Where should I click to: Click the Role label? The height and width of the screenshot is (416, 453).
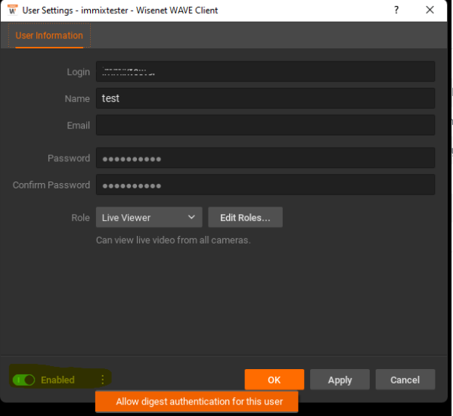point(81,218)
